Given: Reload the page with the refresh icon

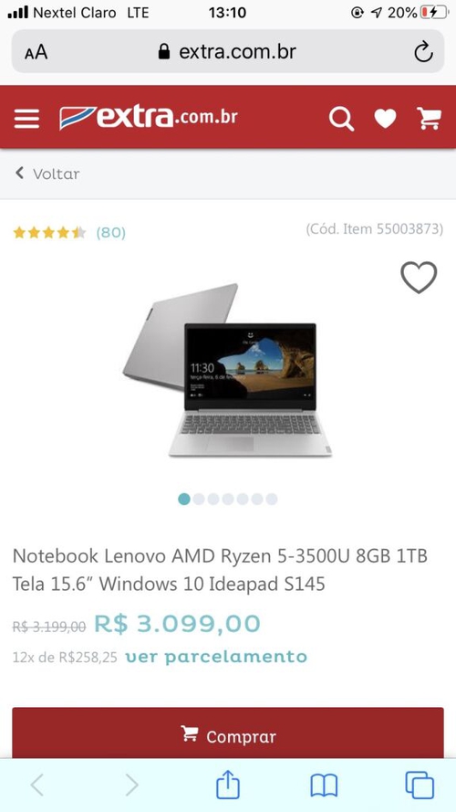Looking at the screenshot, I should point(423,52).
